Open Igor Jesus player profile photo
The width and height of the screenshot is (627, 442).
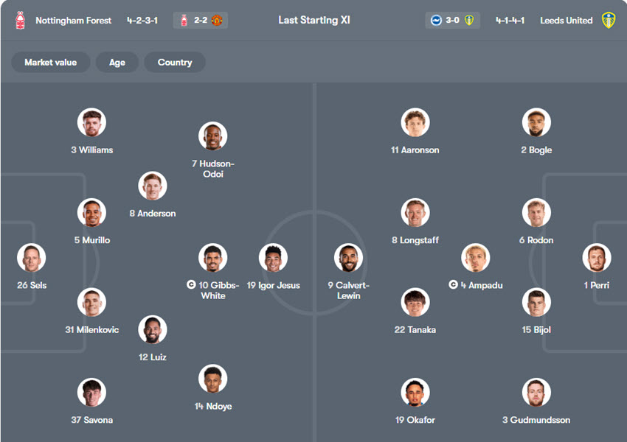pos(273,258)
